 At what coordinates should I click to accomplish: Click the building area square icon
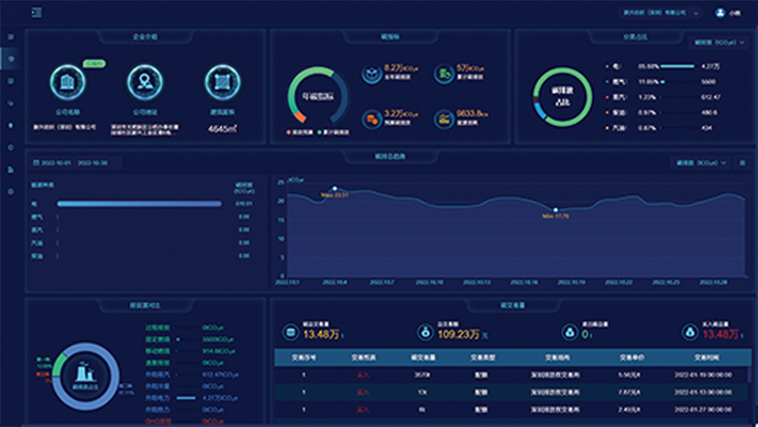223,82
